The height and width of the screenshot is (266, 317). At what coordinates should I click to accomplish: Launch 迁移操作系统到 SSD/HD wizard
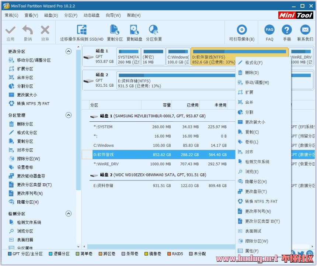tap(82, 33)
